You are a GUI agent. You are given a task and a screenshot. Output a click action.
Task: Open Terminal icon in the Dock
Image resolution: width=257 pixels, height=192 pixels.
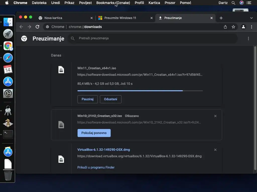(x=8, y=134)
